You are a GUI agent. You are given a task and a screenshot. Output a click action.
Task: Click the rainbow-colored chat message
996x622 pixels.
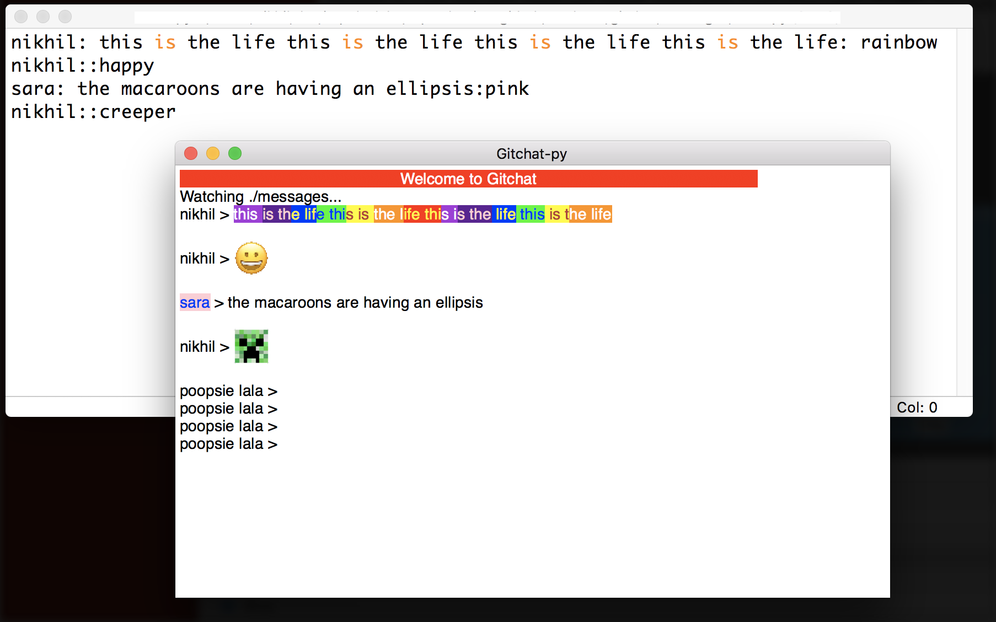[422, 215]
